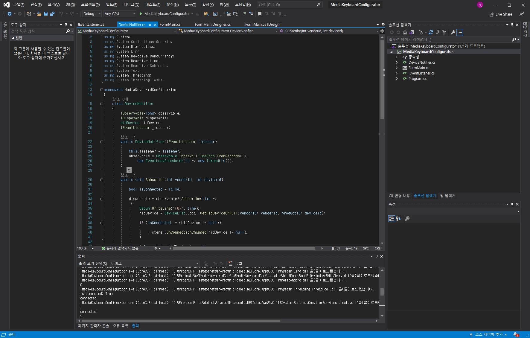Expand the DeviceNotifier.cs tree node
The image size is (530, 338).
pos(397,63)
